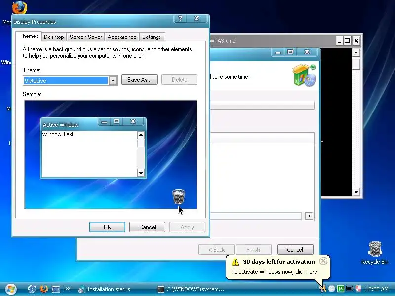
Task: Launch Firefox from quick launch bar
Action: 44,289
